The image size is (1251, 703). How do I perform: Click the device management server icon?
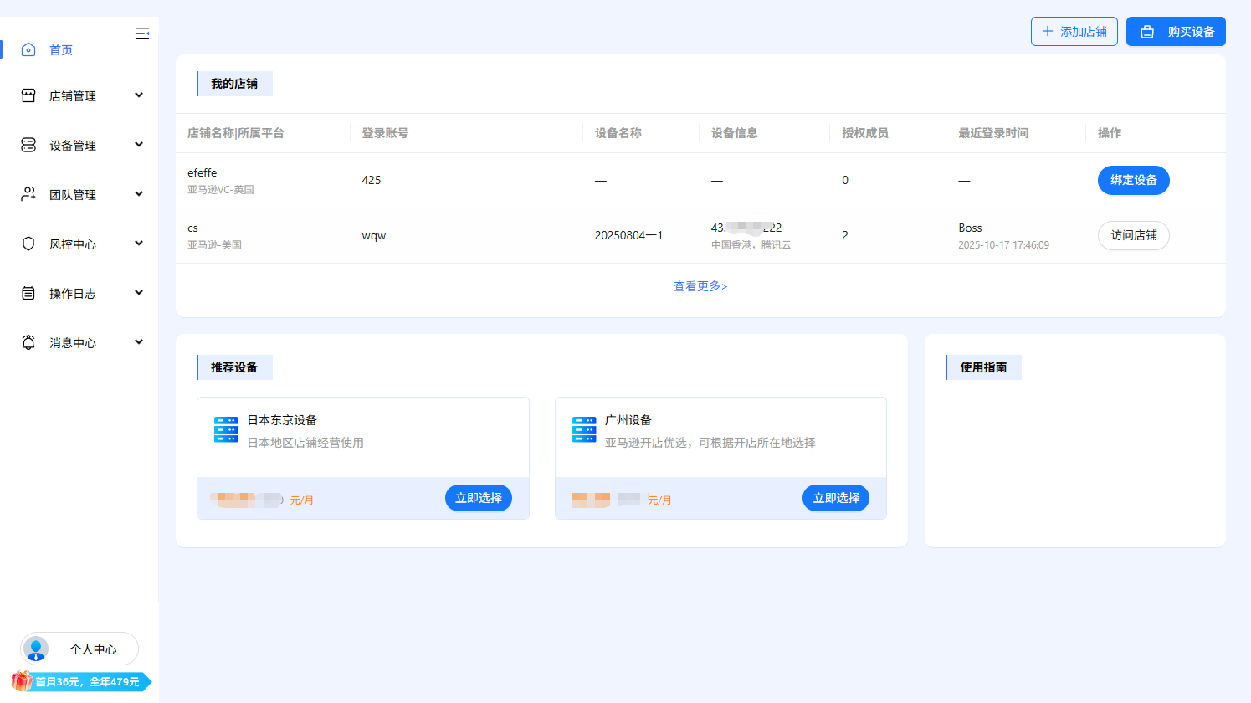(x=28, y=146)
